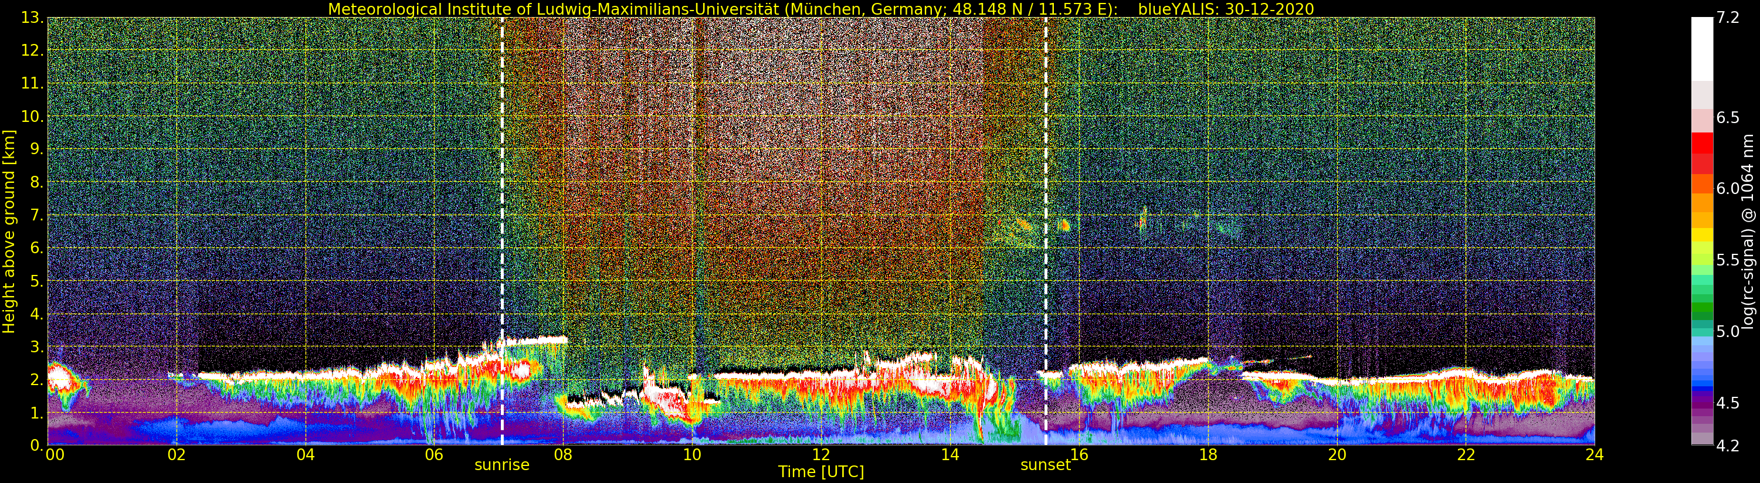The image size is (1760, 483).
Task: Click the height axis tick label "7."
Action: pyautogui.click(x=38, y=215)
